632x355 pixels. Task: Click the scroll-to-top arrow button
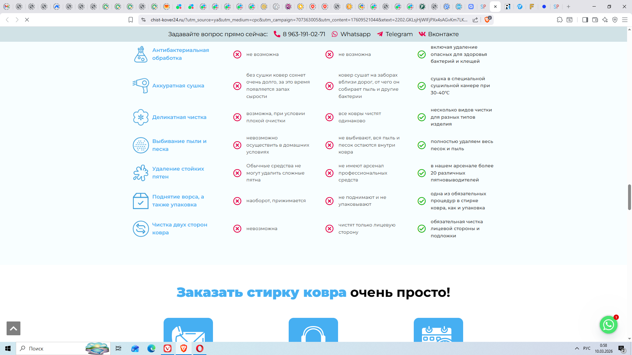13,328
